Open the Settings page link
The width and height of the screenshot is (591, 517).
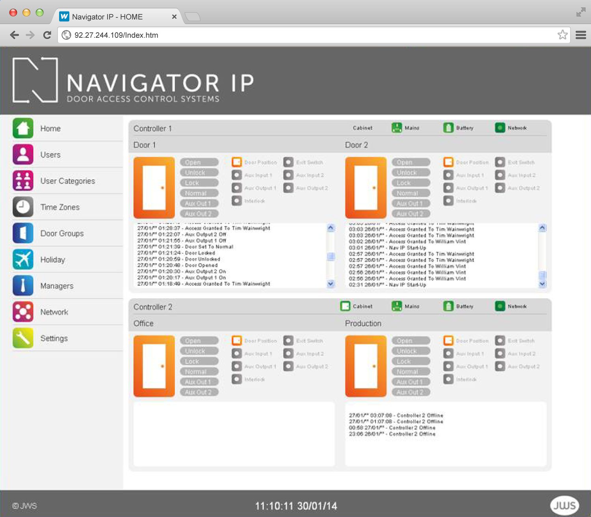click(54, 338)
